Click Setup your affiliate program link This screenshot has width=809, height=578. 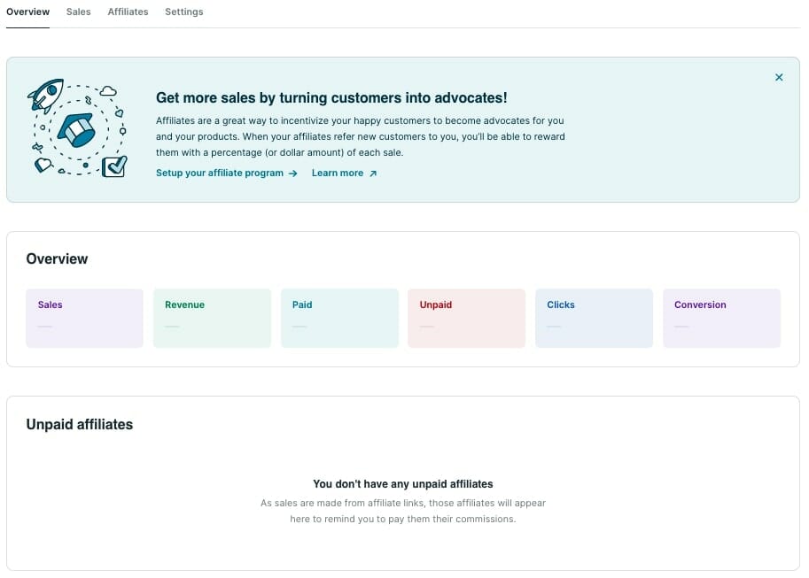point(220,173)
